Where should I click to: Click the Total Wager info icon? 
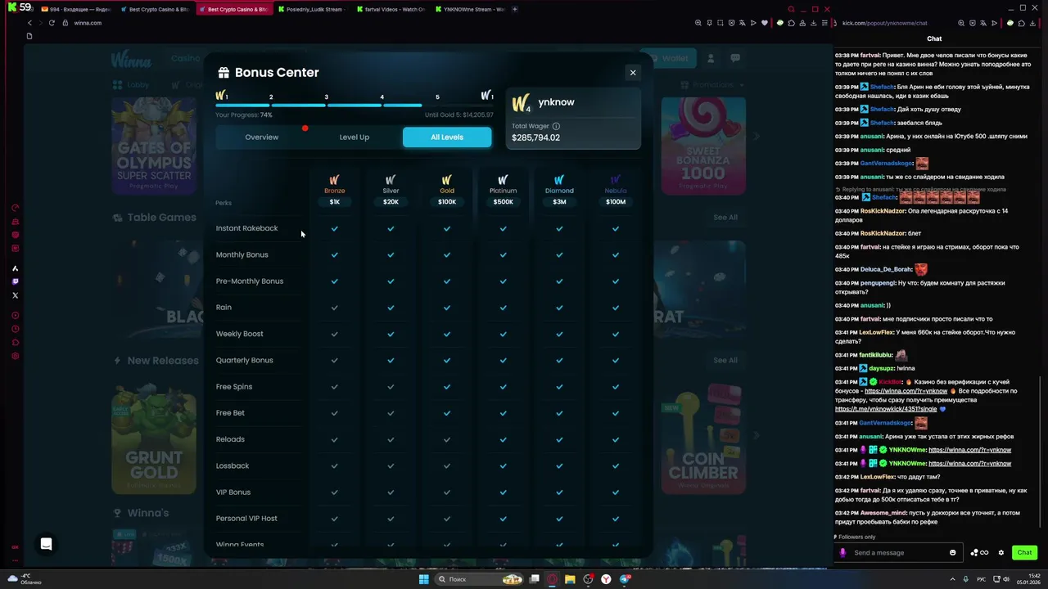click(556, 126)
